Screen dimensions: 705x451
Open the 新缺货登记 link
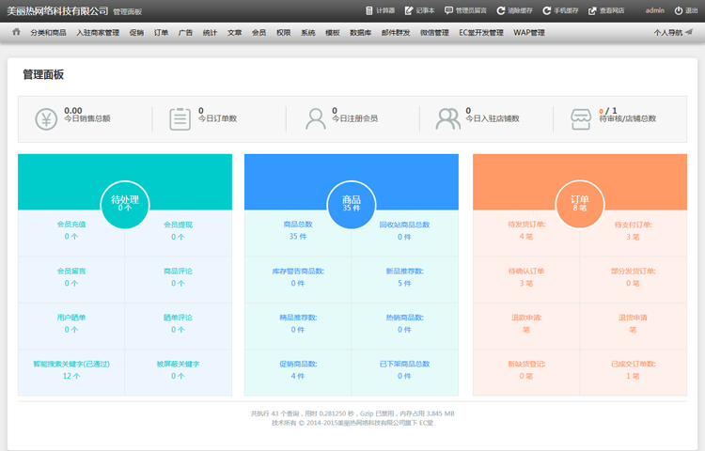tap(526, 364)
